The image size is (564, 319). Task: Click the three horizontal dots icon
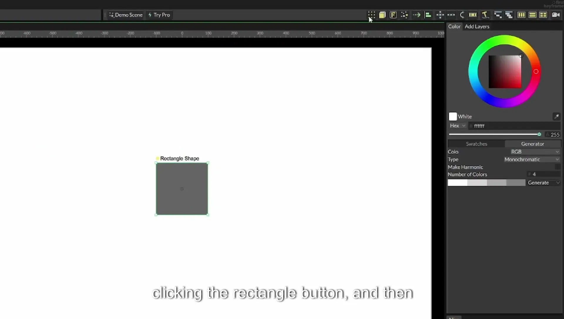451,15
